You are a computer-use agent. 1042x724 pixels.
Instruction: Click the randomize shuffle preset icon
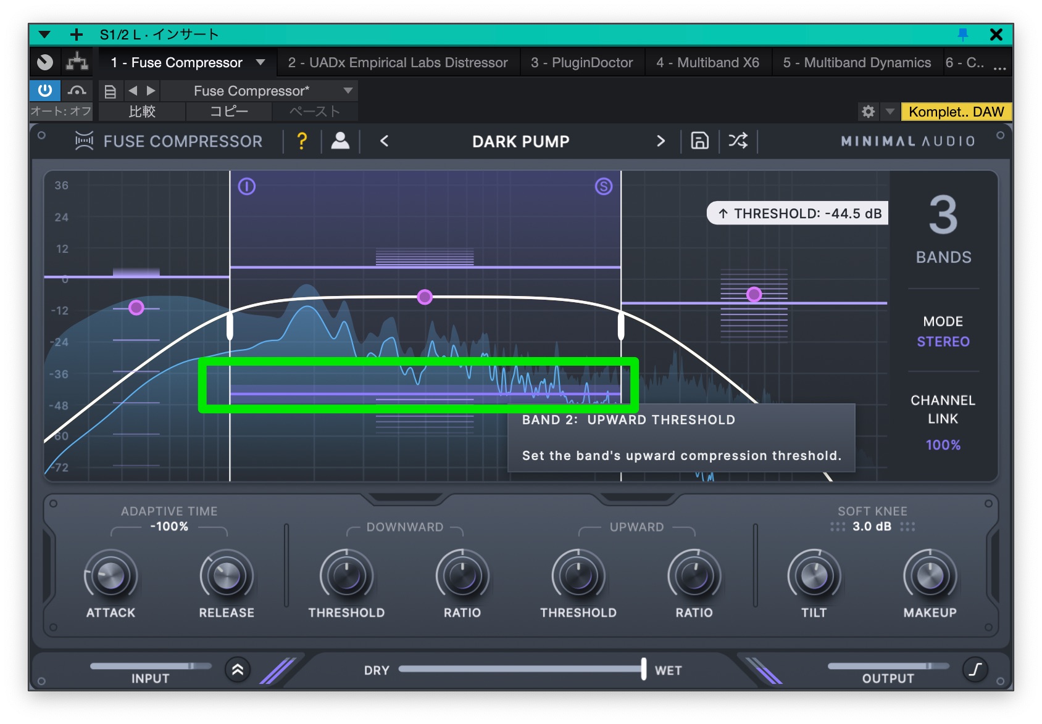(x=738, y=141)
